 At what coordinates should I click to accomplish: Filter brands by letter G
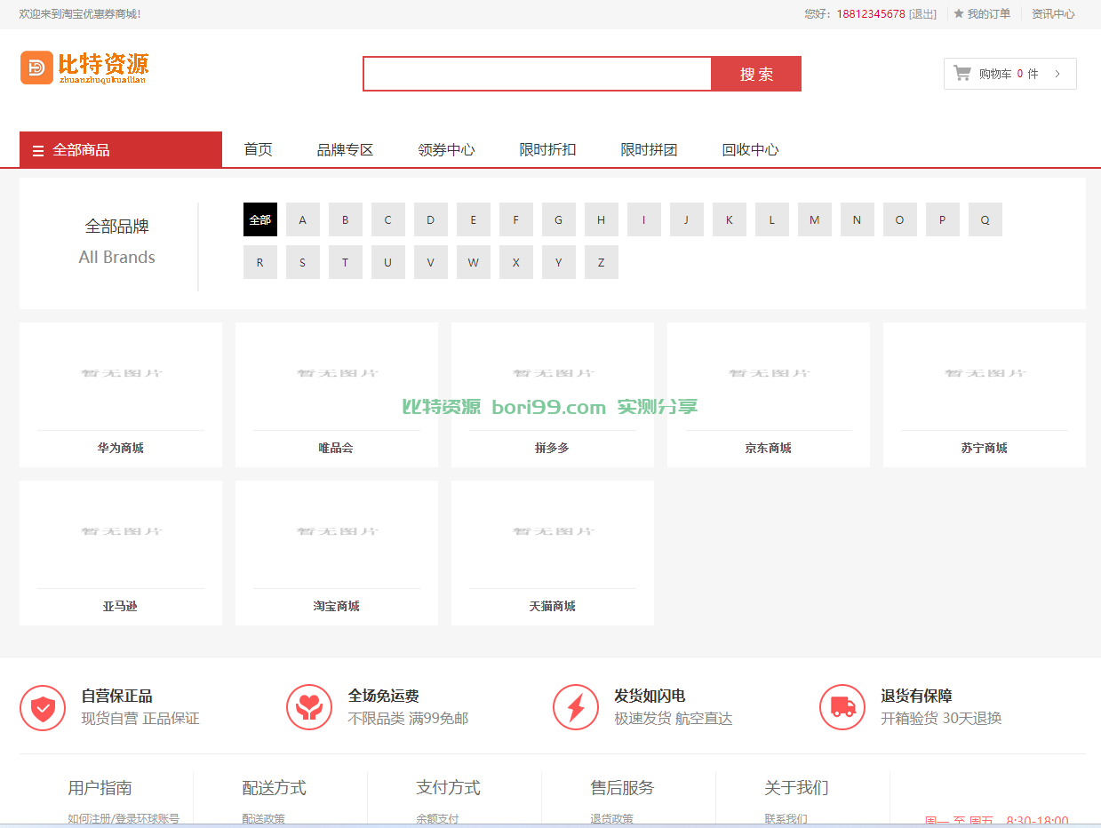[x=559, y=219]
